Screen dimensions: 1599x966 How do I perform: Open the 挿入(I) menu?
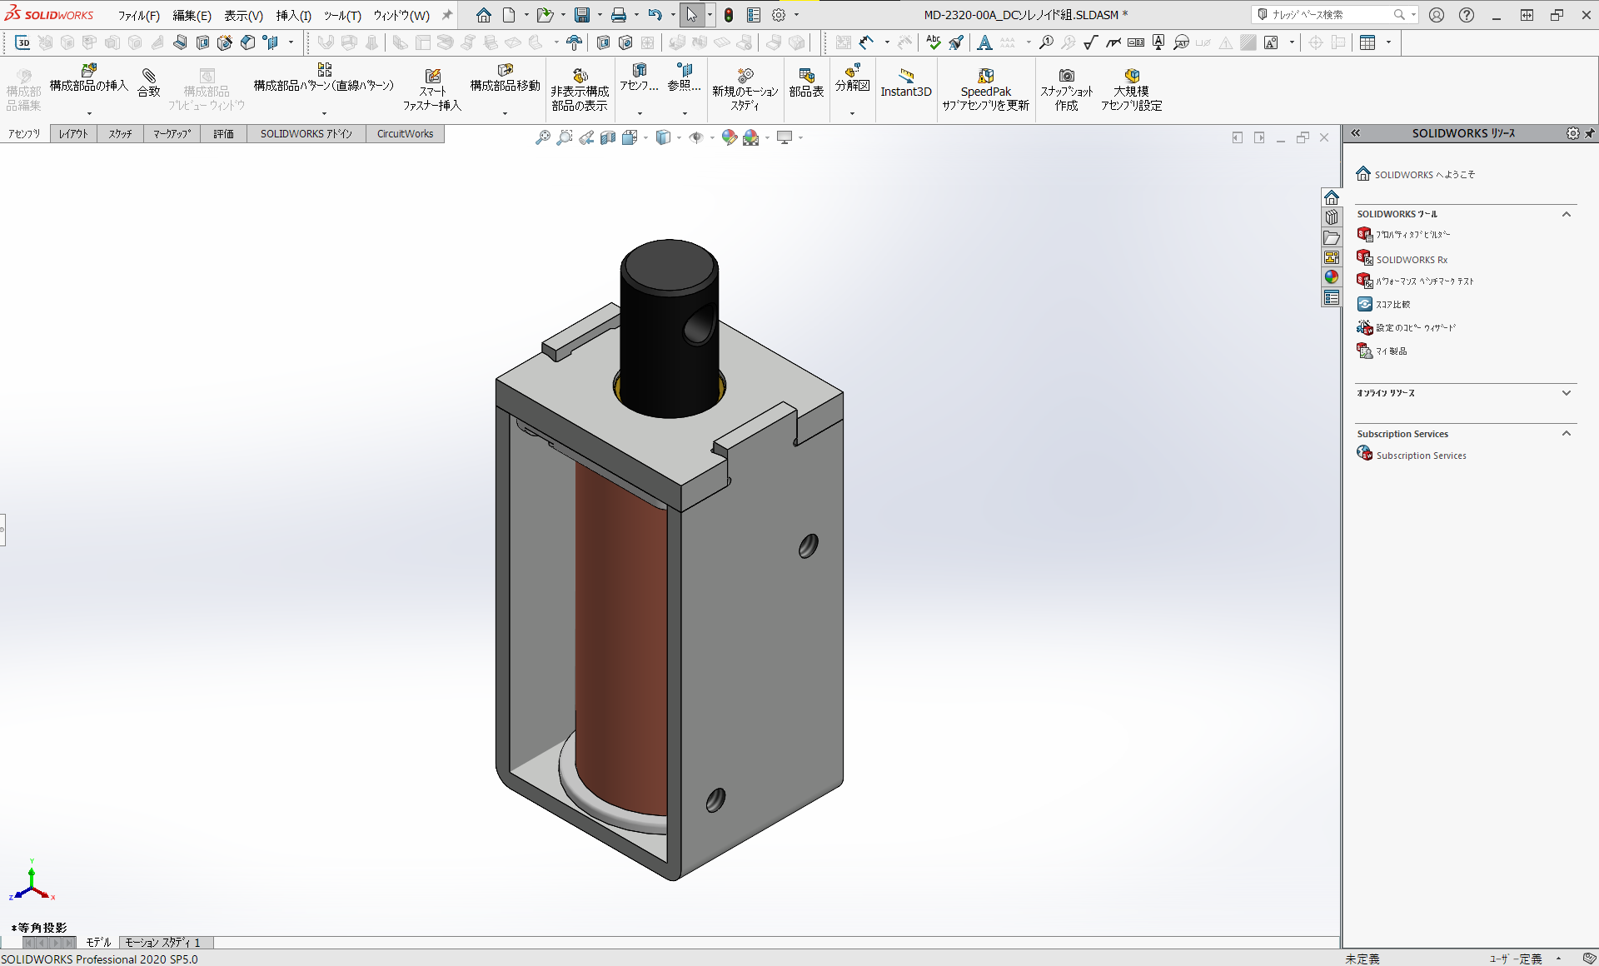pyautogui.click(x=293, y=15)
